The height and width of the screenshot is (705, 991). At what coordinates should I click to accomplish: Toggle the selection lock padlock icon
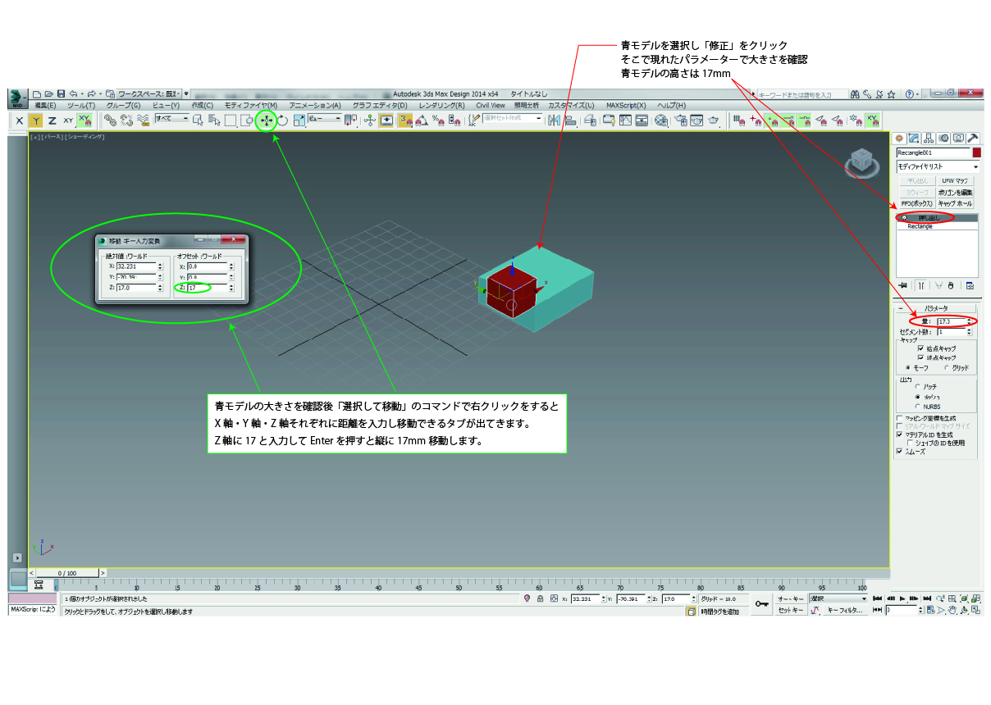[x=540, y=599]
